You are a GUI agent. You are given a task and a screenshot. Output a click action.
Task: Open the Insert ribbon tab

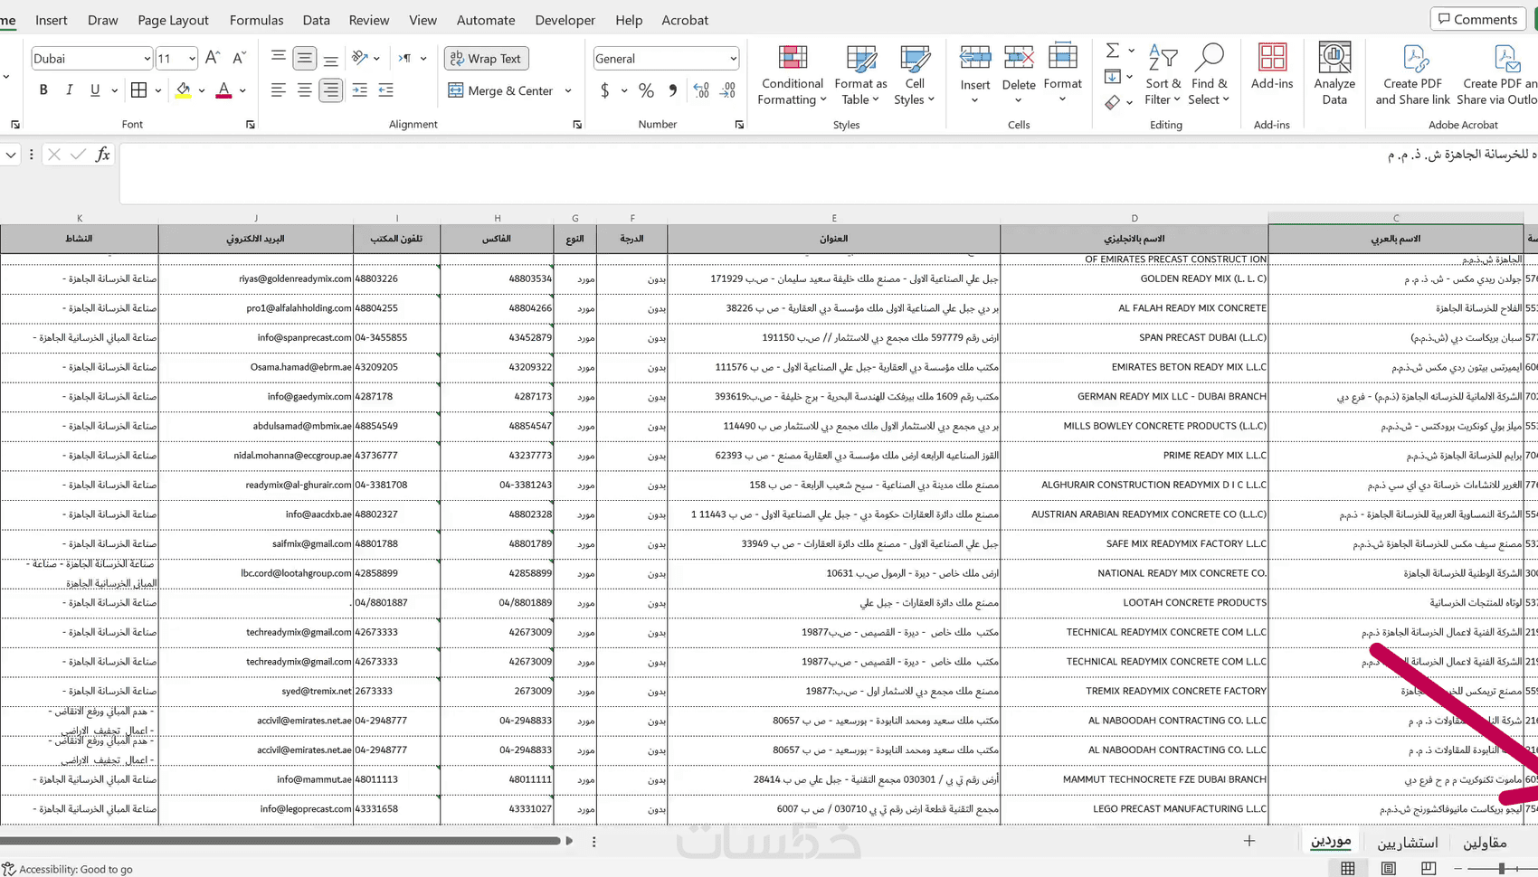point(52,20)
